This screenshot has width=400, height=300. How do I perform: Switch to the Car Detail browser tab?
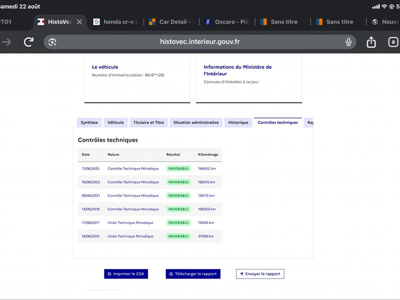pos(171,22)
